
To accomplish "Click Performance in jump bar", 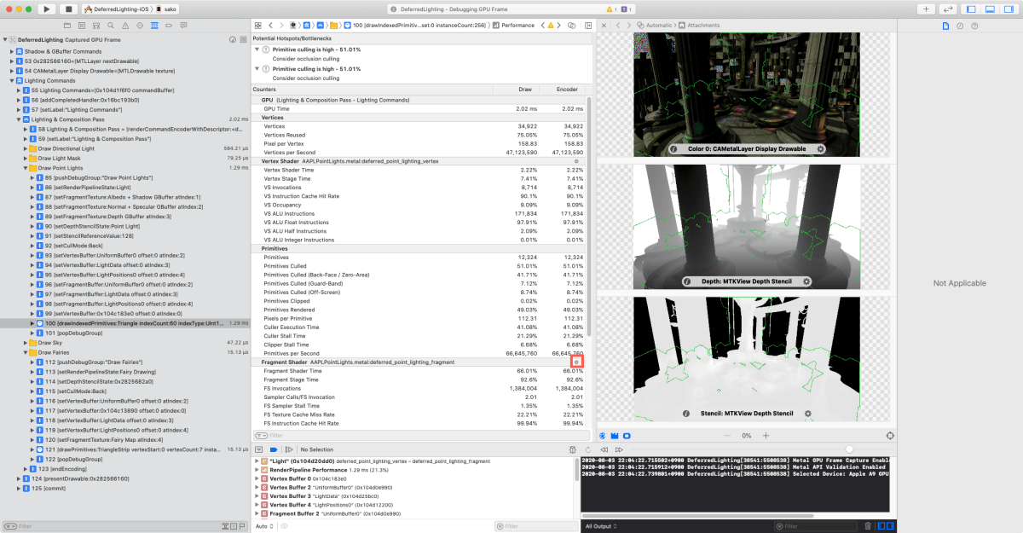I will 514,26.
